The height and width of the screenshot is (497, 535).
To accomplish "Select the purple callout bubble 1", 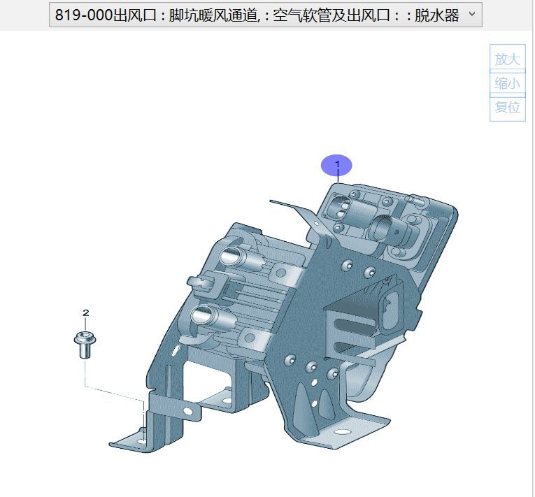I will (336, 165).
